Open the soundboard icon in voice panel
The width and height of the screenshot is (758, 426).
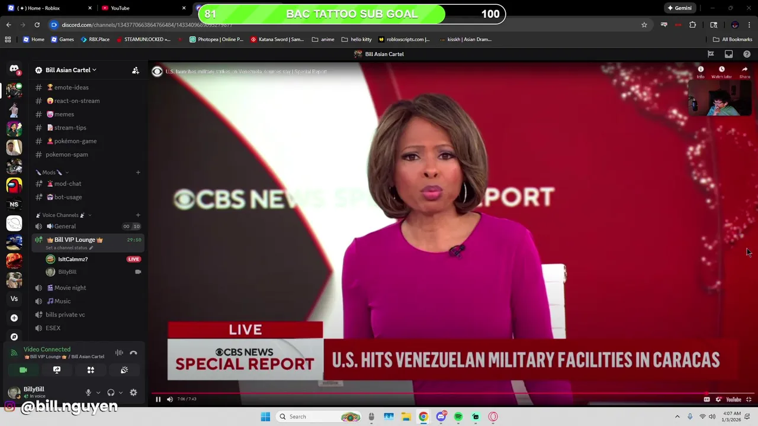[x=124, y=370]
